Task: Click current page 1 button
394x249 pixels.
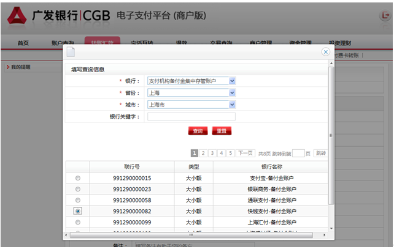Action: click(x=194, y=153)
